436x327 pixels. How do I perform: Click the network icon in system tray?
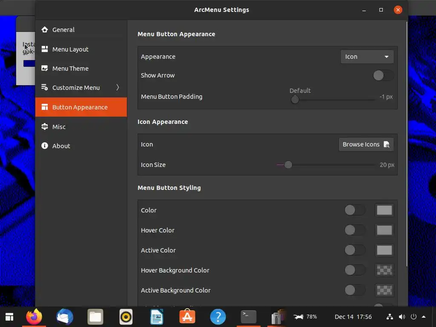point(390,317)
